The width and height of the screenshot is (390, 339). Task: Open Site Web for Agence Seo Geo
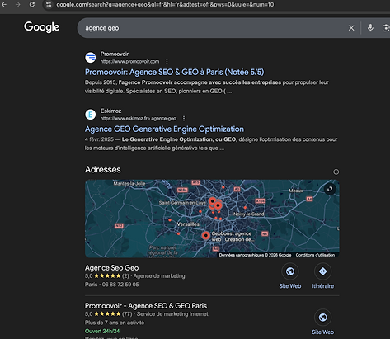290,276
